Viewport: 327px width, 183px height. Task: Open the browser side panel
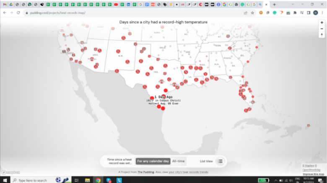coord(309,13)
